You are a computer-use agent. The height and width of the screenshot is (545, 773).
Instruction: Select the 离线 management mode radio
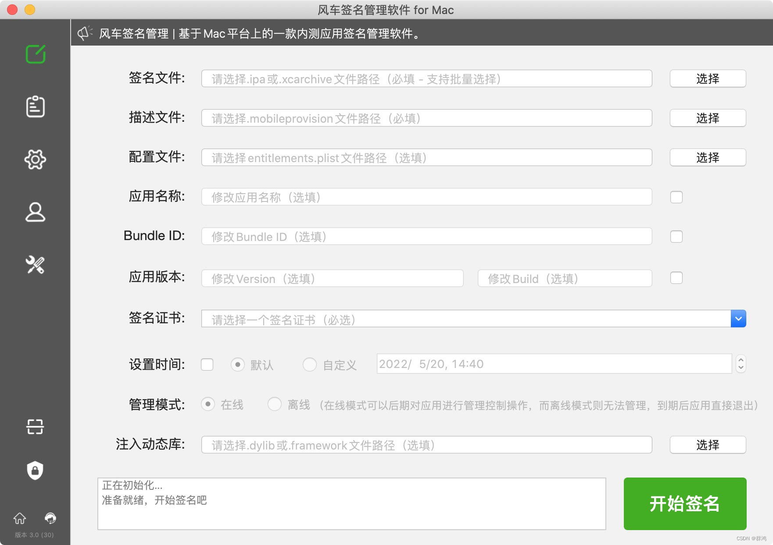click(x=275, y=404)
